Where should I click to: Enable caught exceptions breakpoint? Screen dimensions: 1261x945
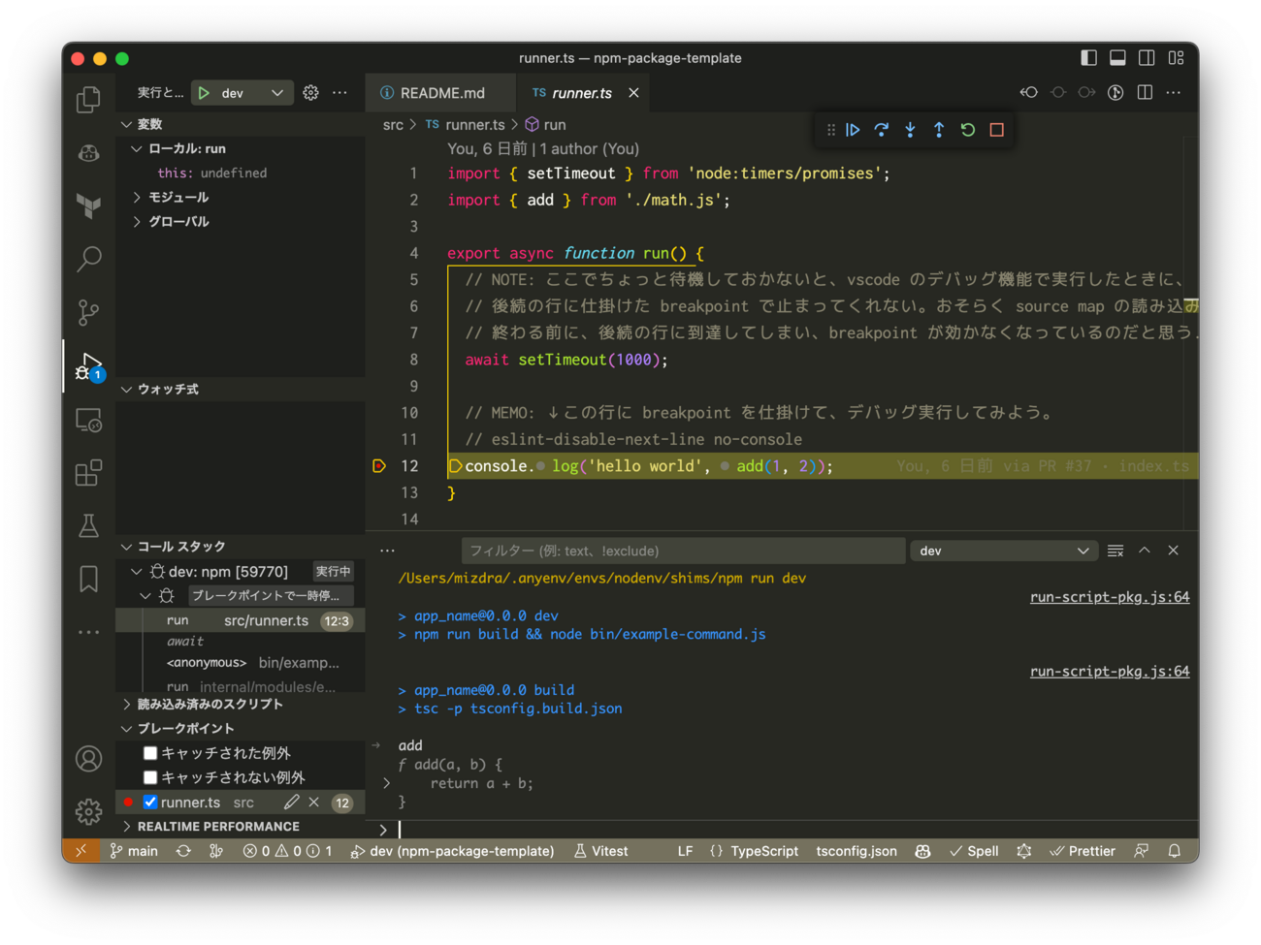149,753
